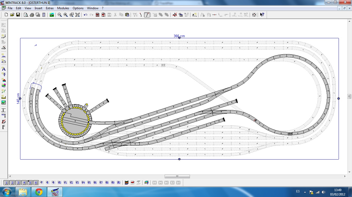Select the turntable on the layout
The image size is (352, 197).
pyautogui.click(x=76, y=121)
